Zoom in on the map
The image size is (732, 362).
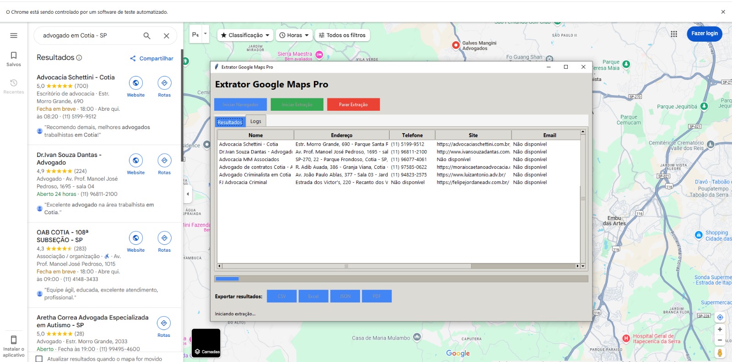pos(720,330)
